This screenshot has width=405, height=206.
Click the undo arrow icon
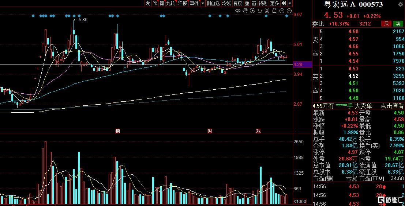tap(260, 11)
